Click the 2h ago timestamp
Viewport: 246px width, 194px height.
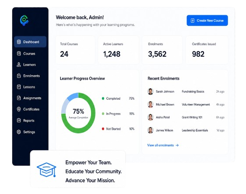[220, 92]
